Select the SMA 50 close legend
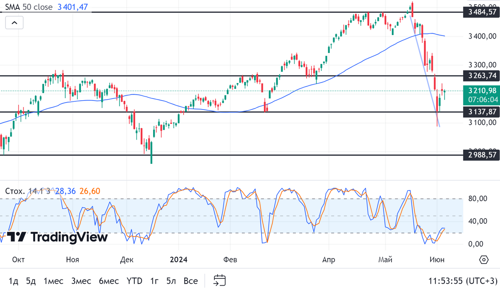The image size is (500, 290). [29, 7]
